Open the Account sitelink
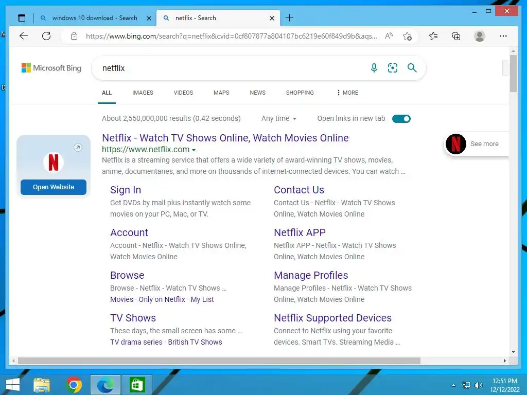This screenshot has height=395, width=527. tap(129, 232)
